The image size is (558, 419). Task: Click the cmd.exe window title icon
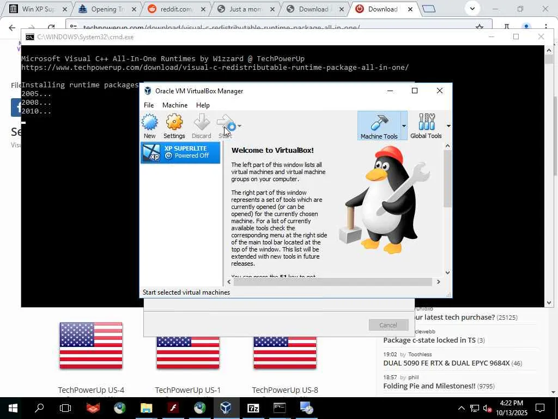point(30,37)
